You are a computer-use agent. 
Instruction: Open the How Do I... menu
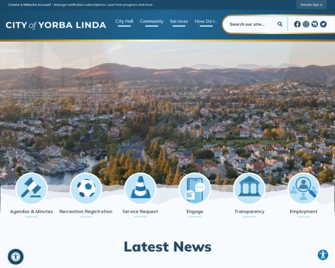click(206, 21)
